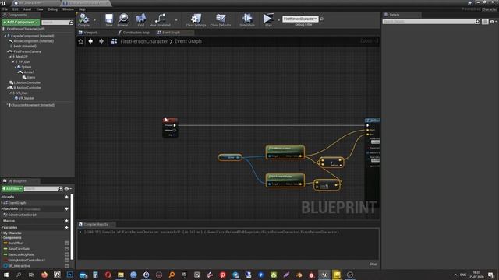Click the Add New button in My Blueprint

point(12,189)
